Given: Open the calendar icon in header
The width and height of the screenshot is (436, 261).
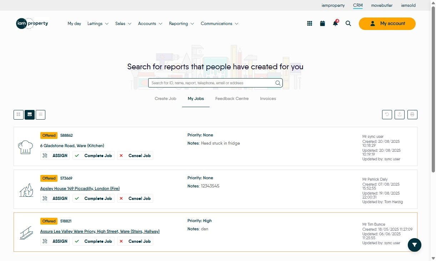Looking at the screenshot, I should [322, 24].
